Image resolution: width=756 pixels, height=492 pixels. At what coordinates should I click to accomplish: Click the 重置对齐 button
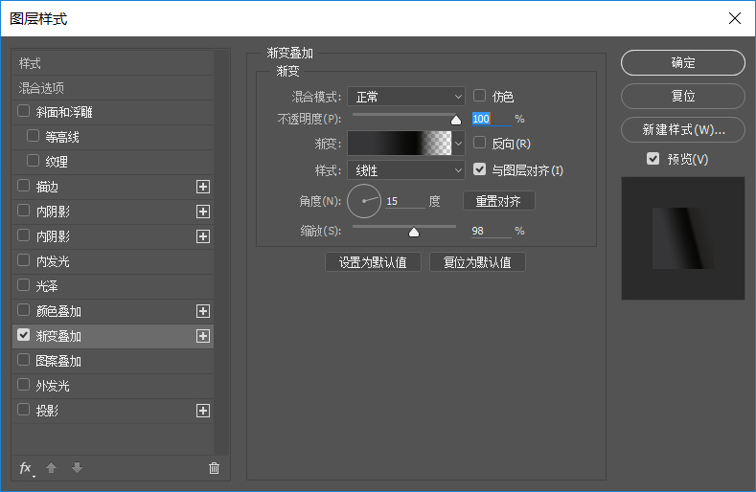click(498, 201)
